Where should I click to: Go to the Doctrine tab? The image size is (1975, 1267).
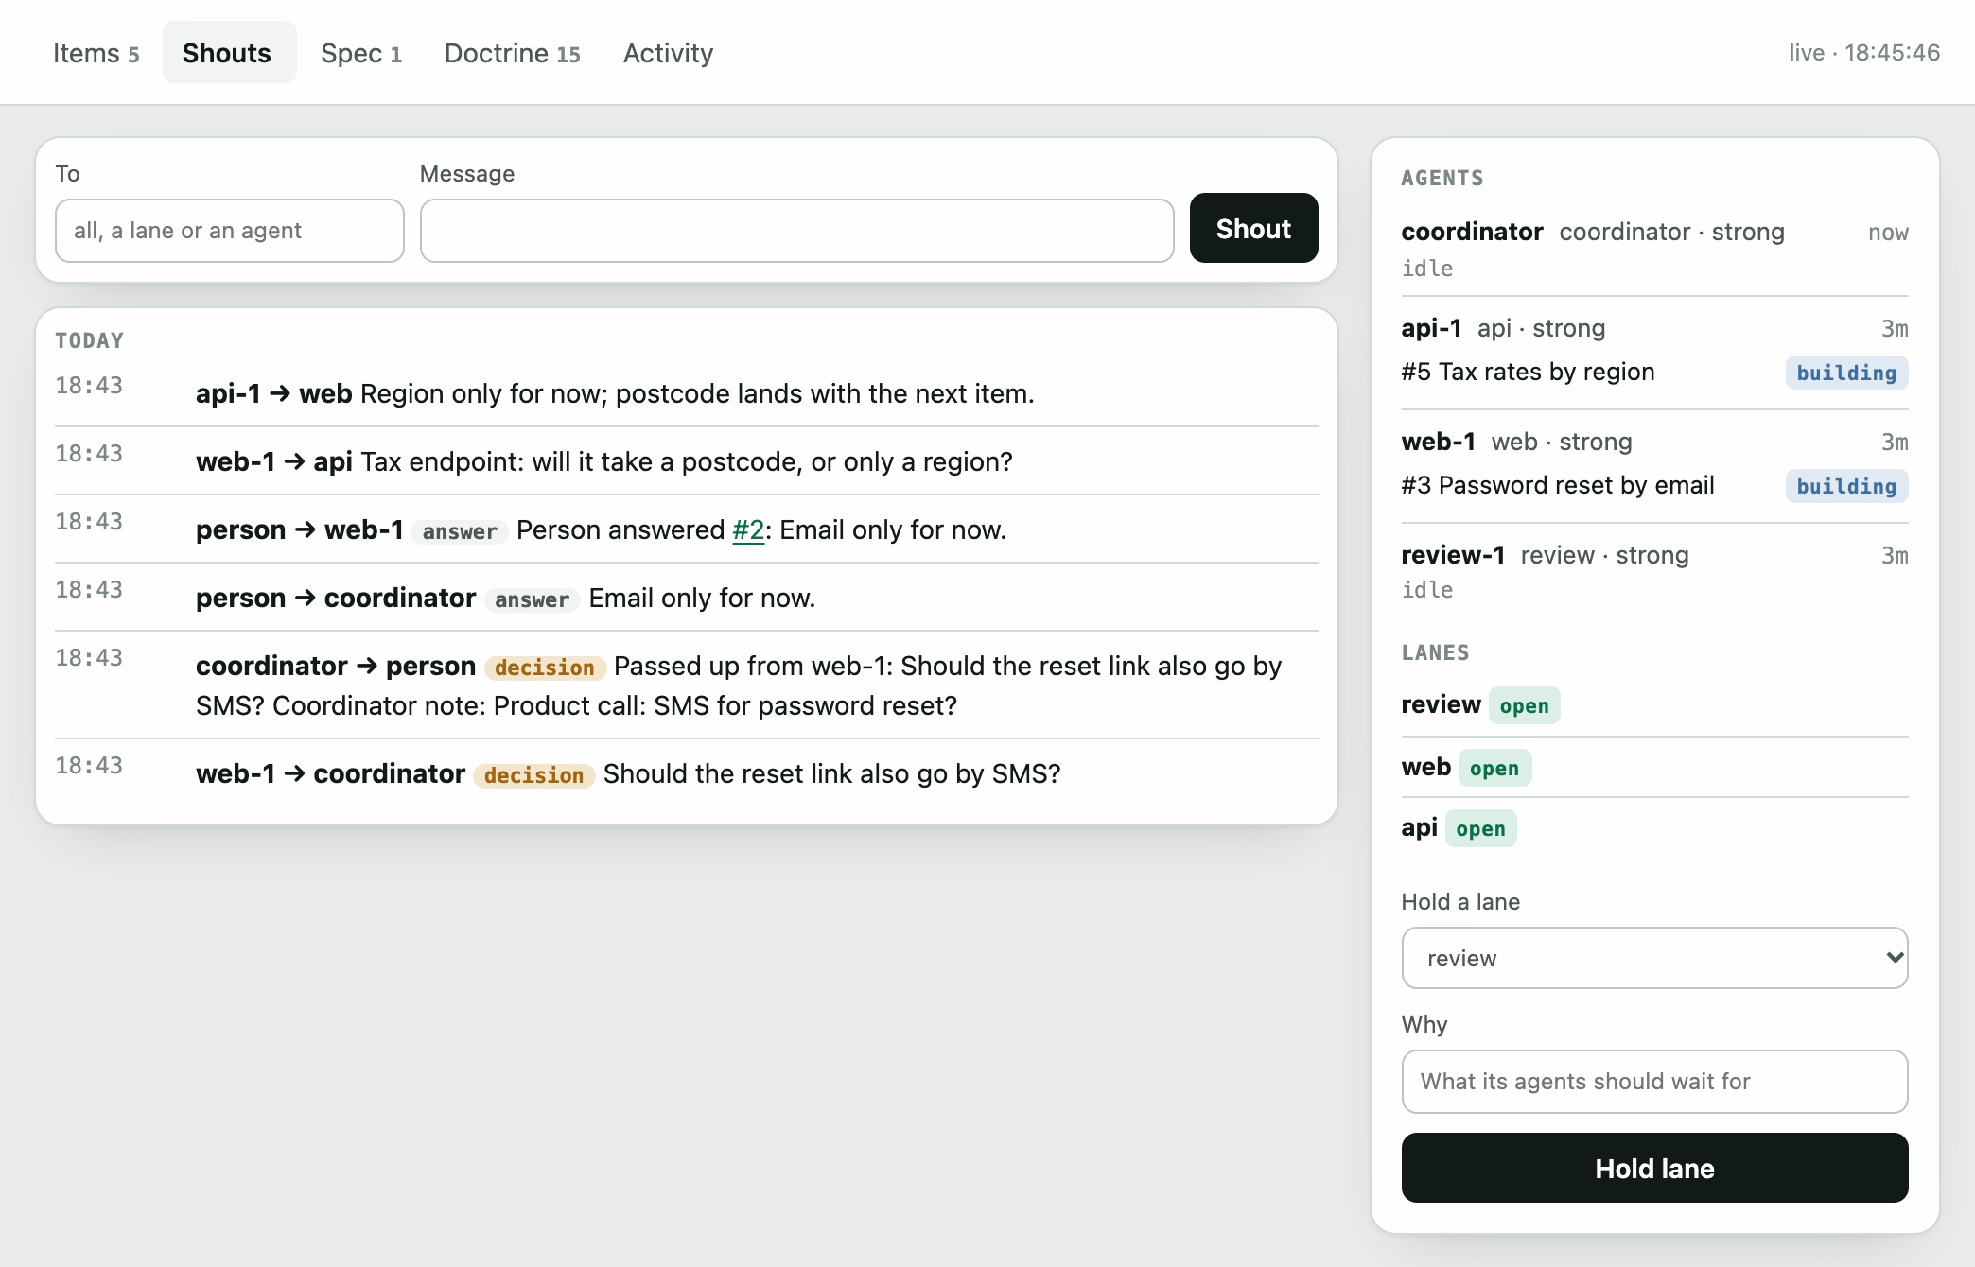[x=512, y=53]
